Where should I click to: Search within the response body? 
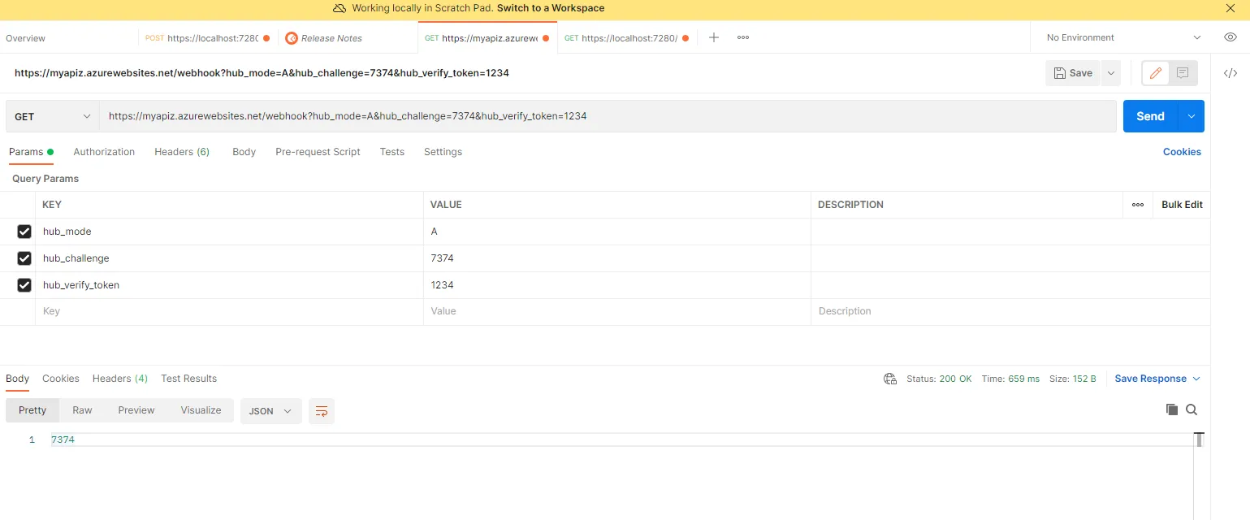[1192, 409]
